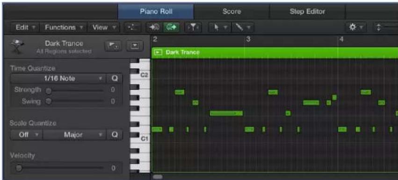
Task: Click the play icon on Dark Trance region
Action: pyautogui.click(x=158, y=52)
